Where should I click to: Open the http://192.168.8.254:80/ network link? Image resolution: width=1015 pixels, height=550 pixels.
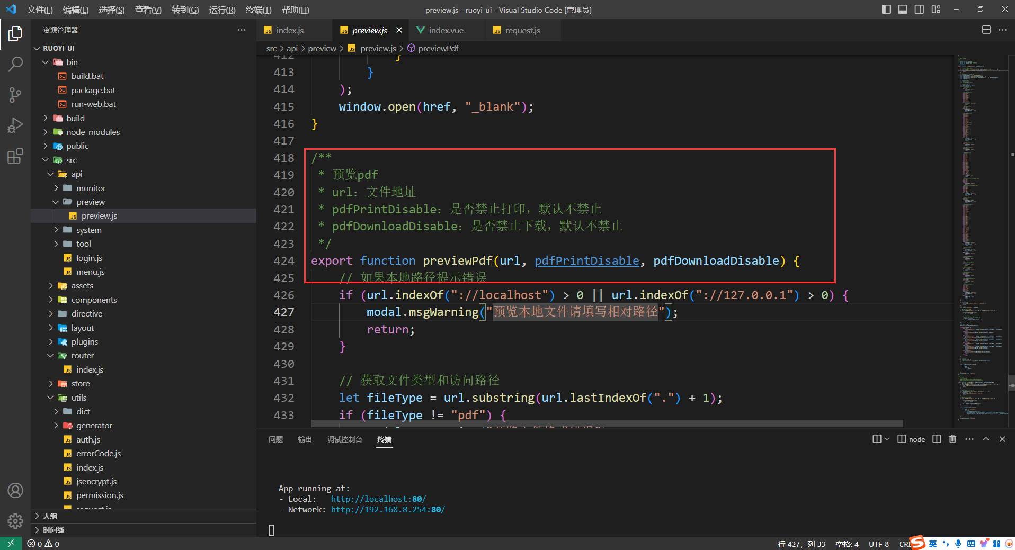(388, 509)
